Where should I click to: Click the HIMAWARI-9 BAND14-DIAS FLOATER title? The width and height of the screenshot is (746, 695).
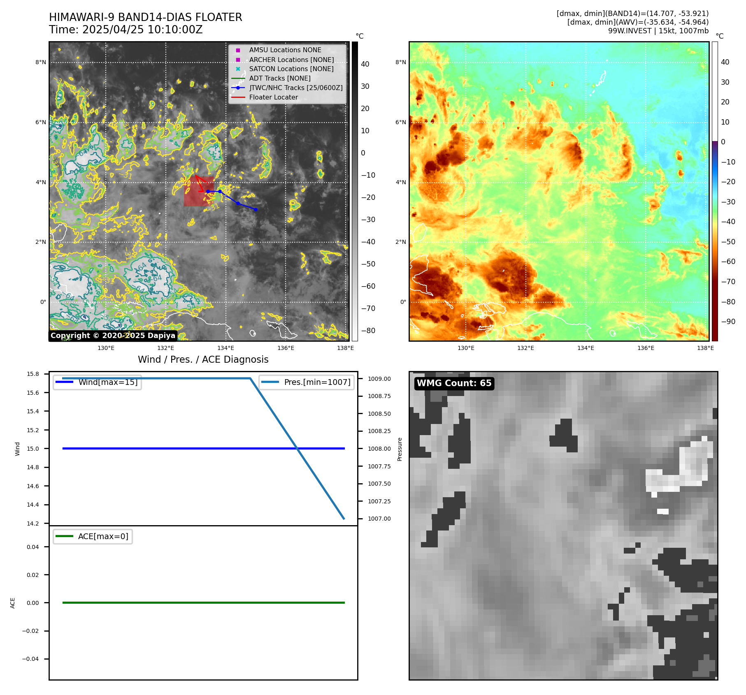146,17
